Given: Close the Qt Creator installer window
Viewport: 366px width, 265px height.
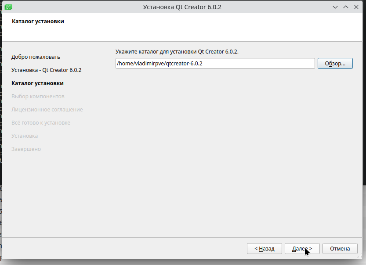Looking at the screenshot, I should (356, 7).
